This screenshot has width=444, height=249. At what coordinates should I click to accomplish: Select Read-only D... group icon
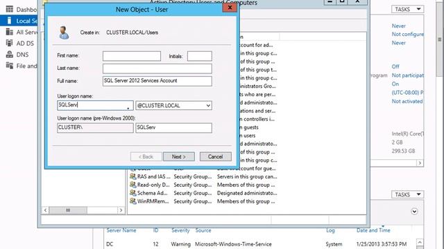pyautogui.click(x=133, y=185)
